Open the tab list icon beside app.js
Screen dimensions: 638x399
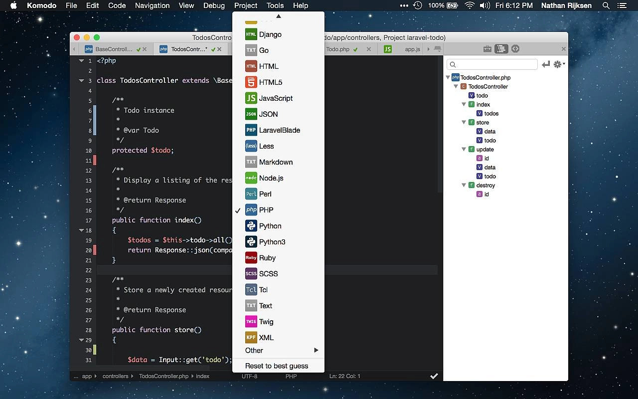click(x=438, y=49)
